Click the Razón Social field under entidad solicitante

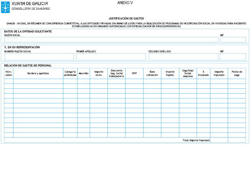111,40
